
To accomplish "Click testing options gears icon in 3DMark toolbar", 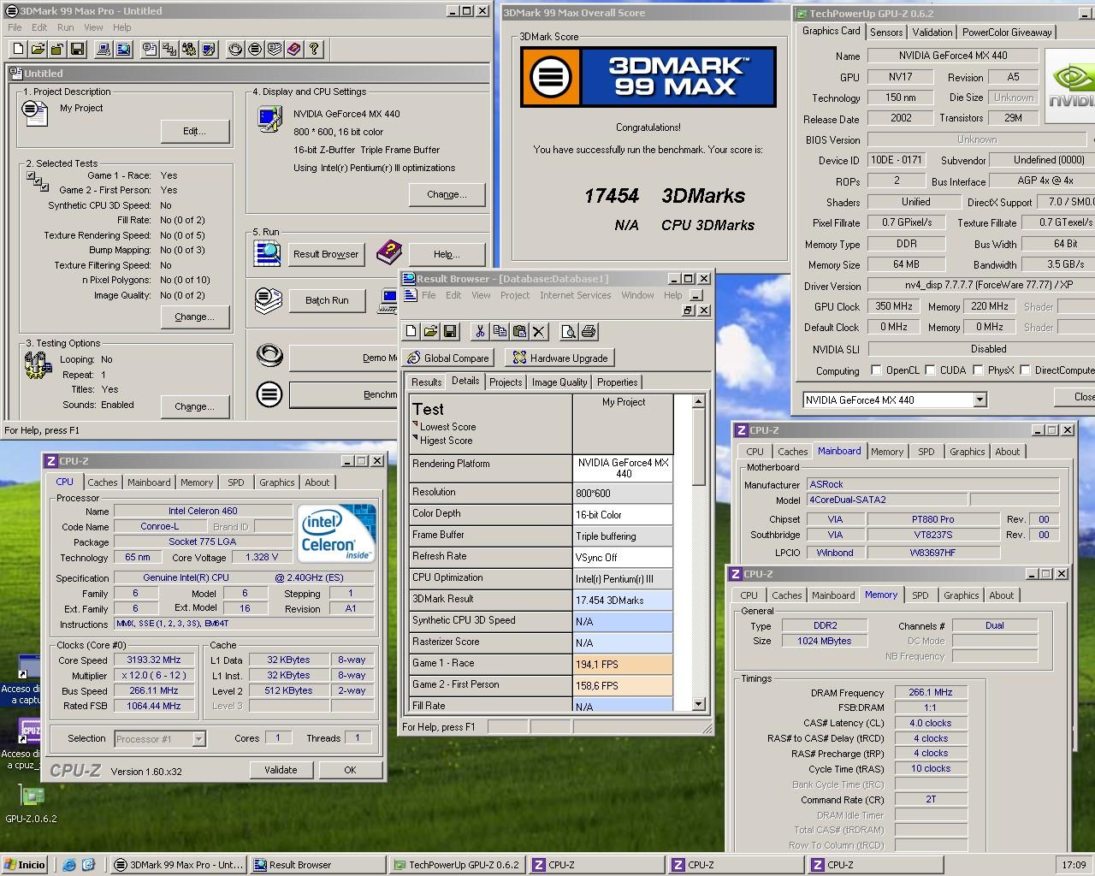I will (x=189, y=49).
